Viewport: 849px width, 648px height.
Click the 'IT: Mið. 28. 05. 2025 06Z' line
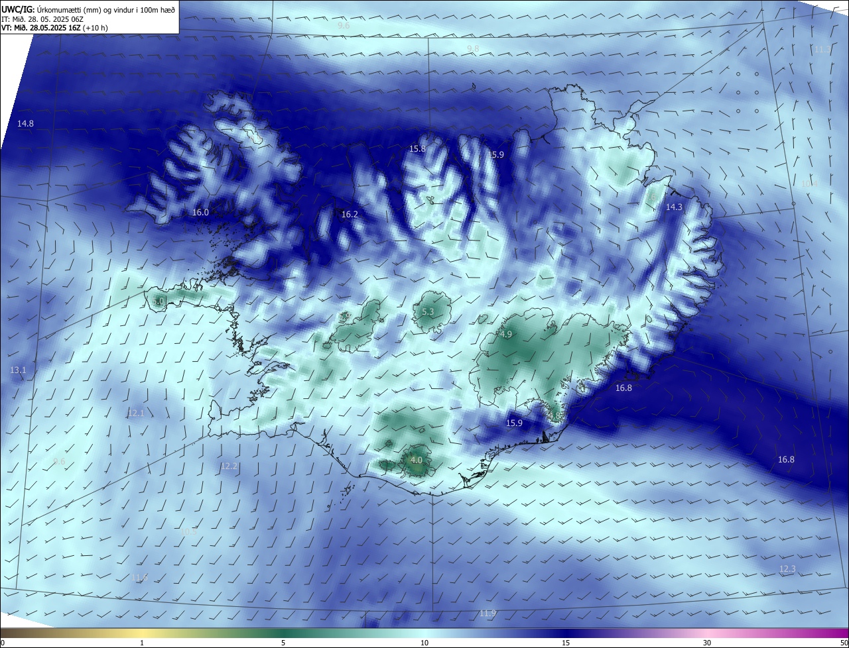[x=42, y=19]
